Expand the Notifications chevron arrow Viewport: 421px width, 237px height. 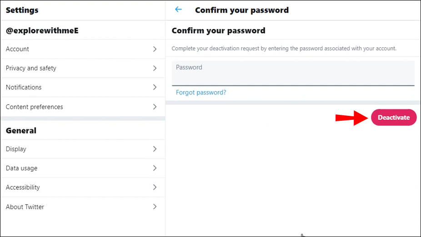coord(155,87)
